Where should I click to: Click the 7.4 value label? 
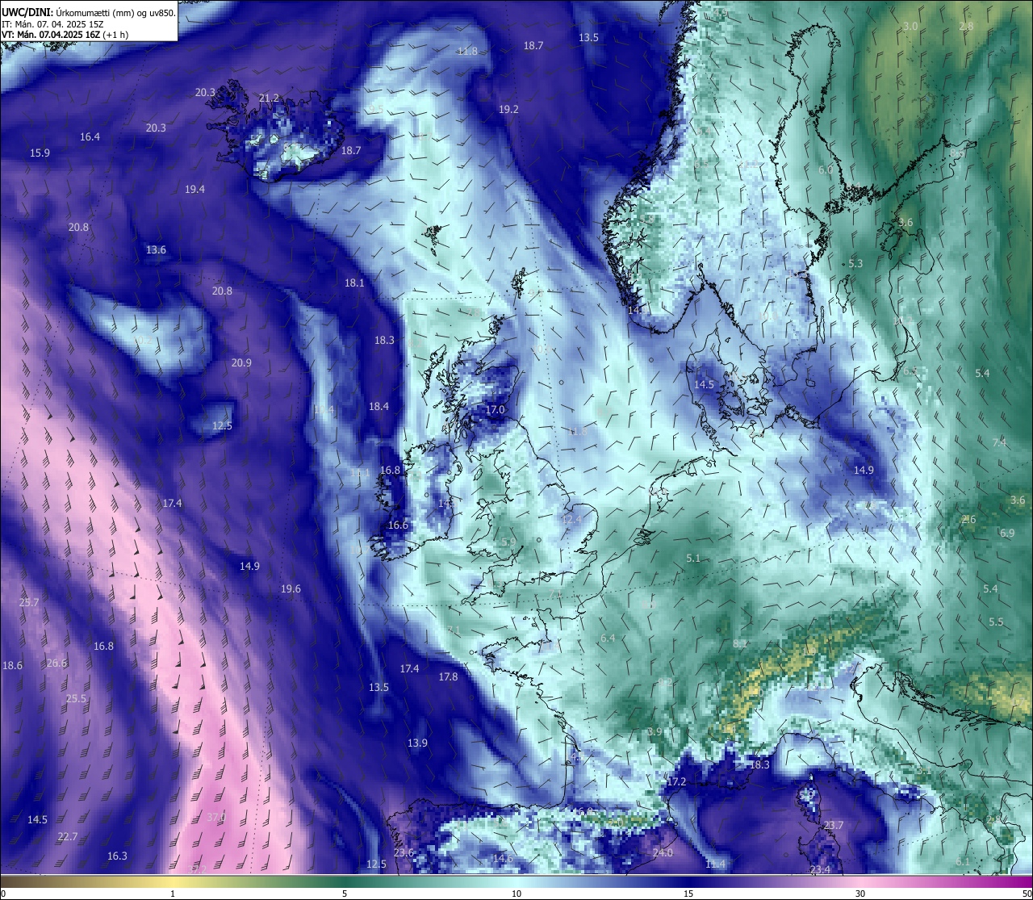[999, 442]
